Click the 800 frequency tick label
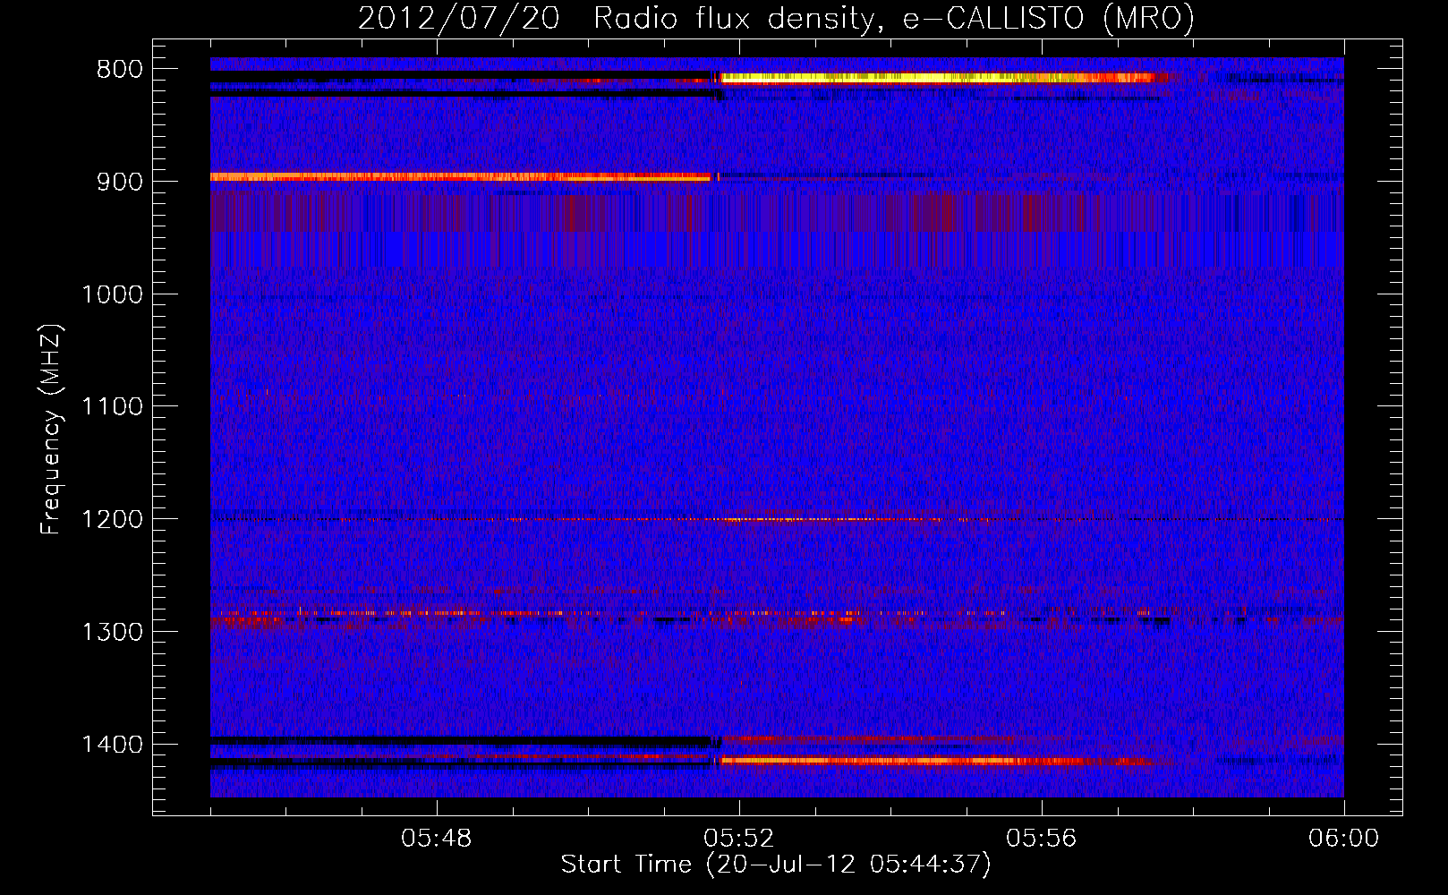This screenshot has width=1448, height=895. pos(119,70)
